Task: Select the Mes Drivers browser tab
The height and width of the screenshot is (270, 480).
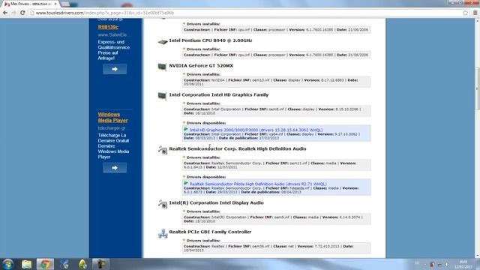Action: coord(30,4)
